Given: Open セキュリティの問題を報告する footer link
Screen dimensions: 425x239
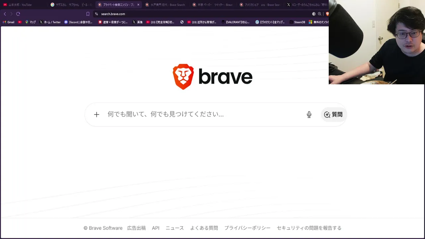Looking at the screenshot, I should coord(309,228).
